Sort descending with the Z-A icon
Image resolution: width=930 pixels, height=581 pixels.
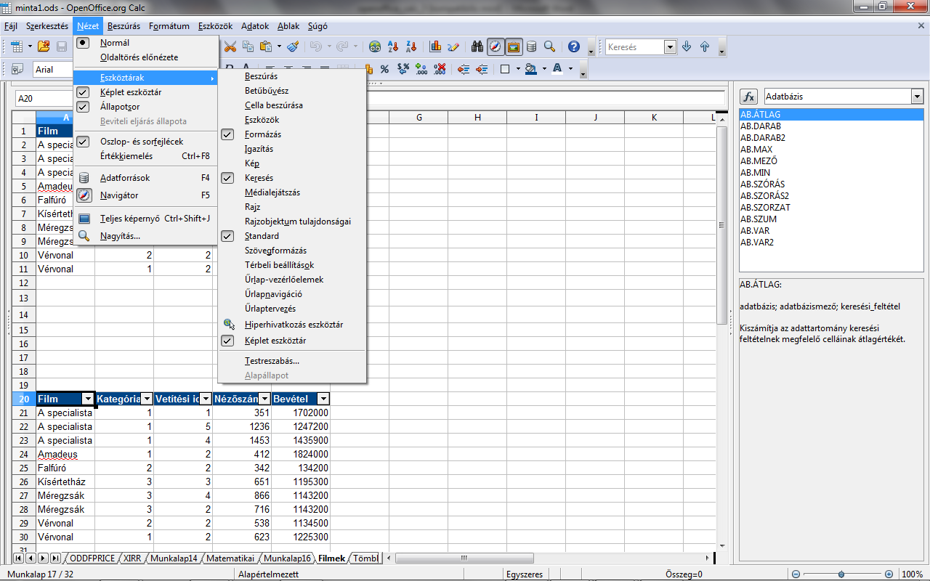coord(411,46)
